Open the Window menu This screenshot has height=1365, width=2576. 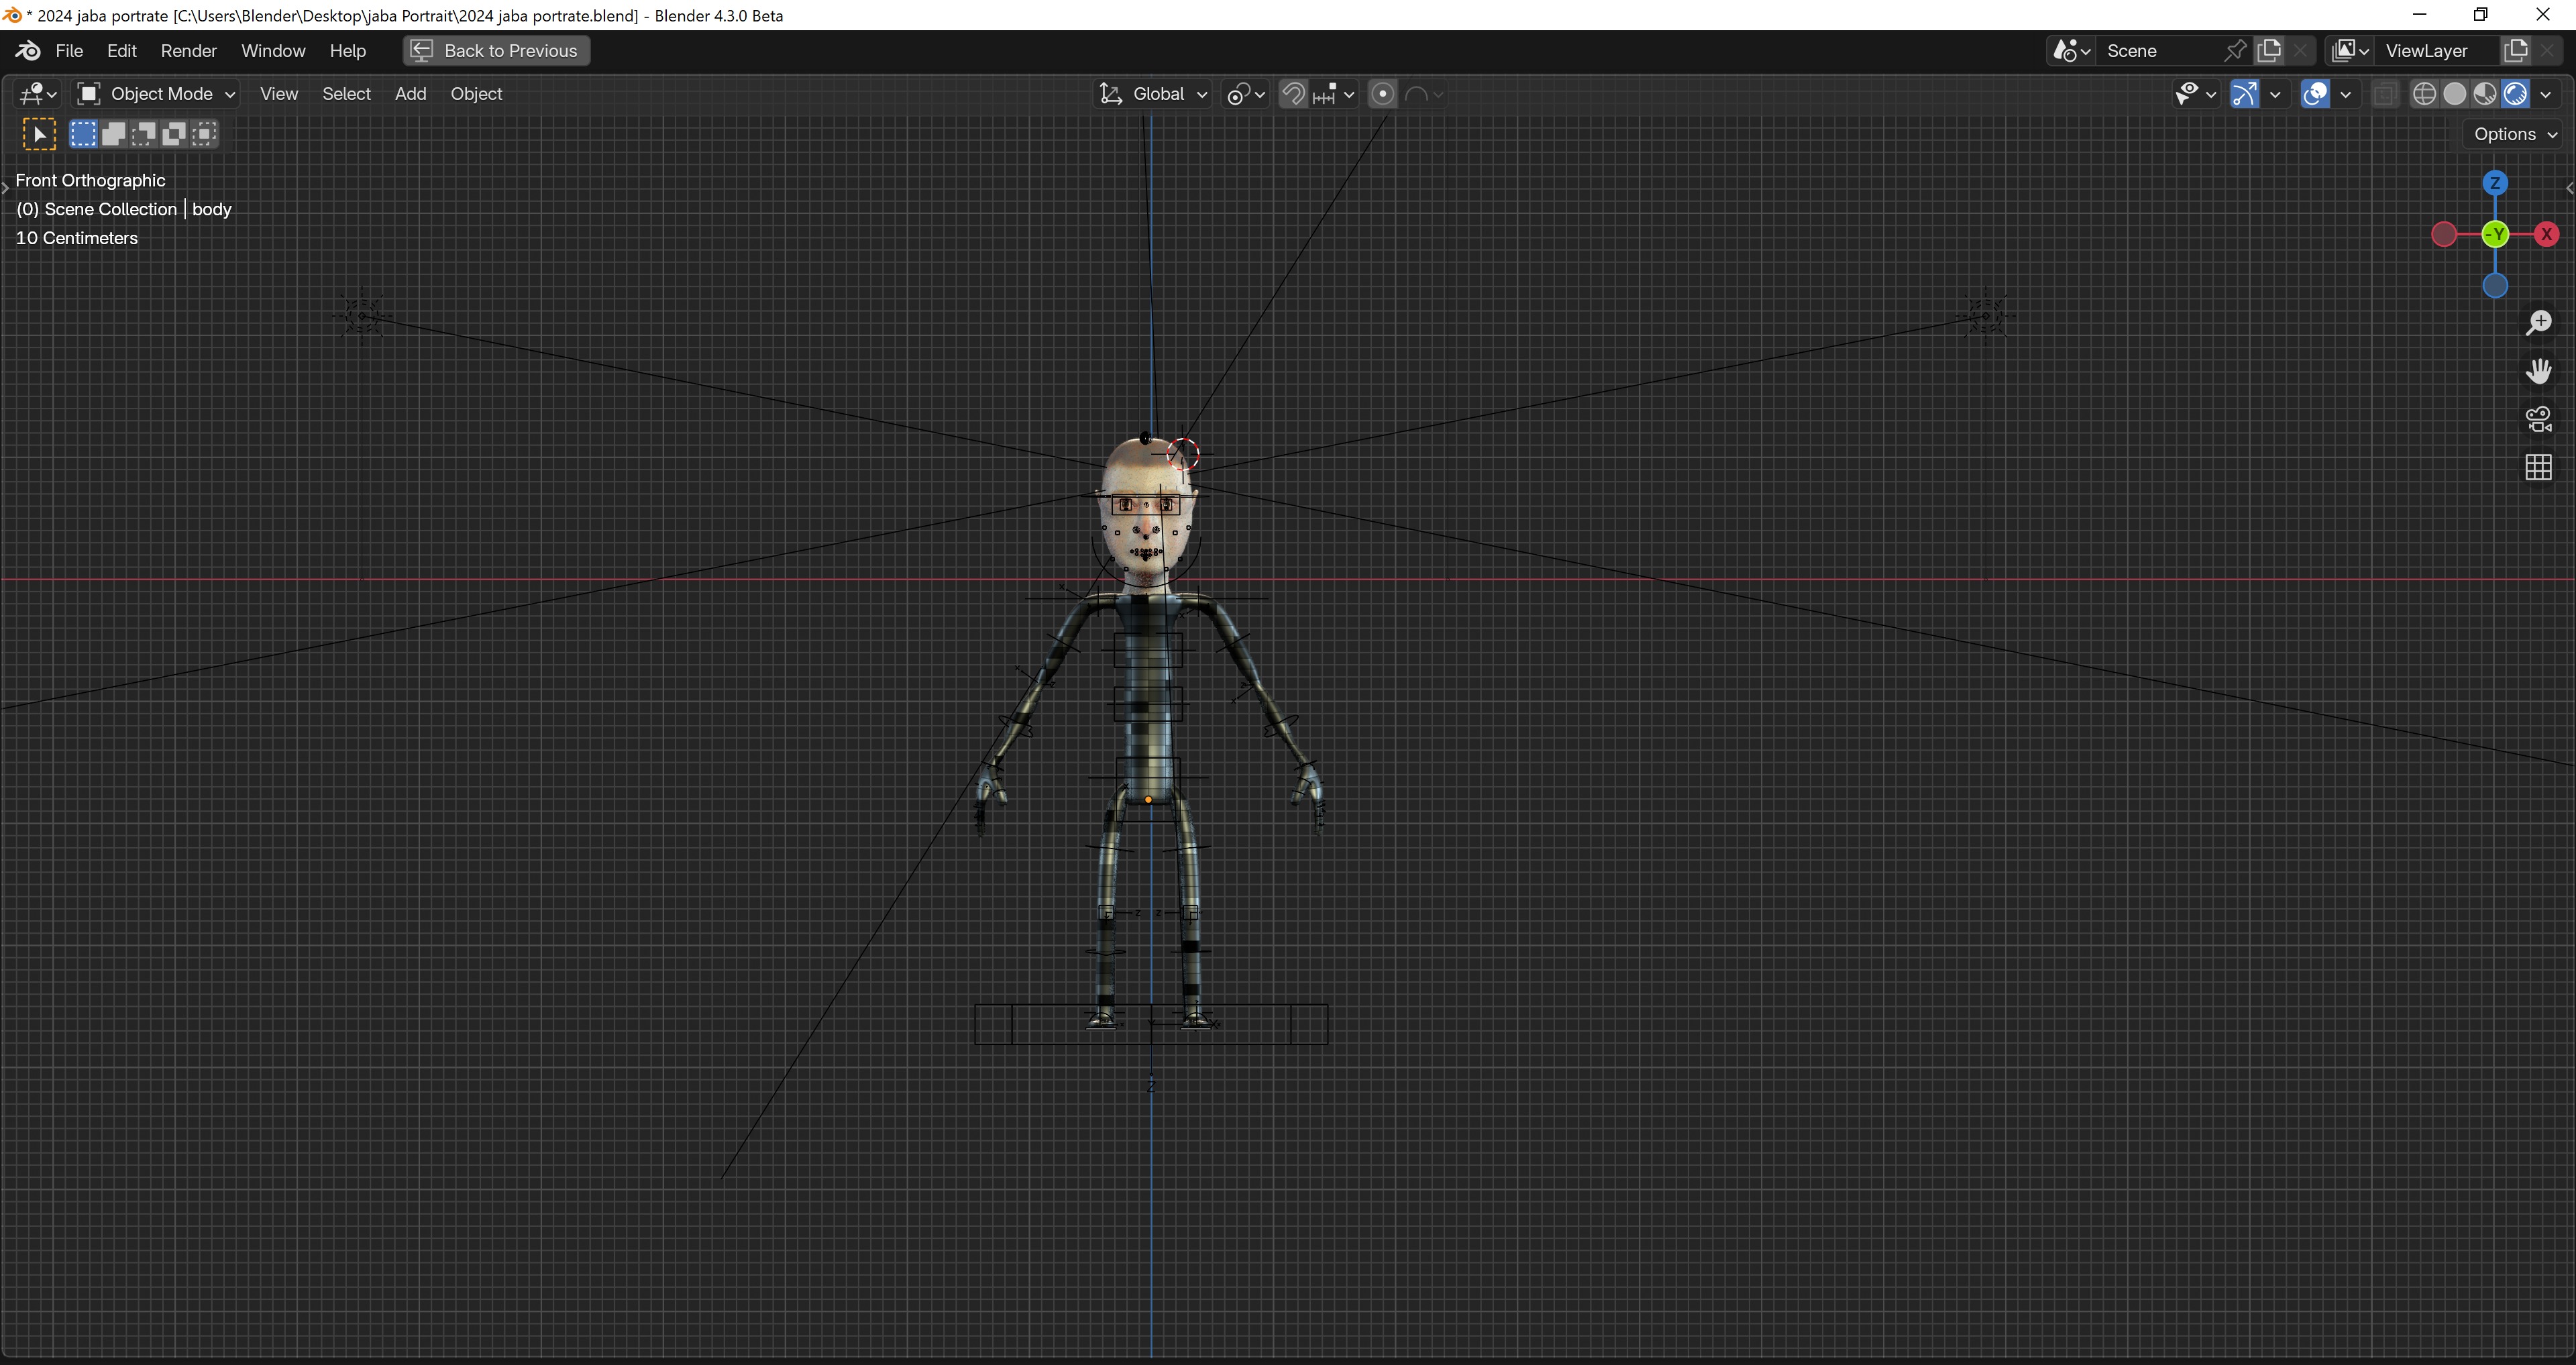[273, 51]
